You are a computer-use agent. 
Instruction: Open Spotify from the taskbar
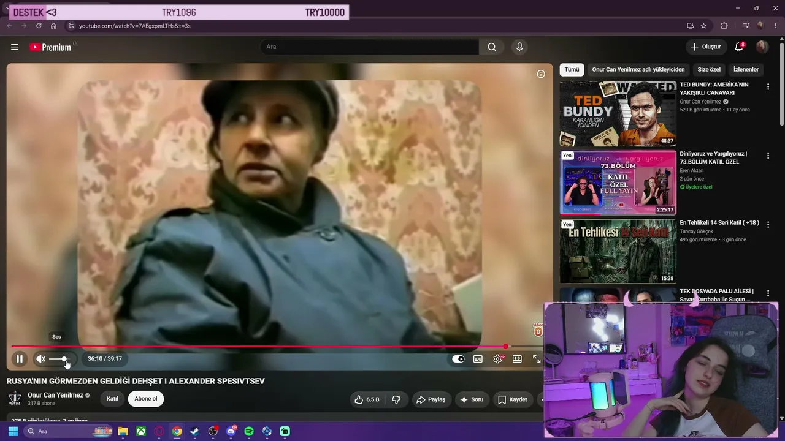[249, 431]
